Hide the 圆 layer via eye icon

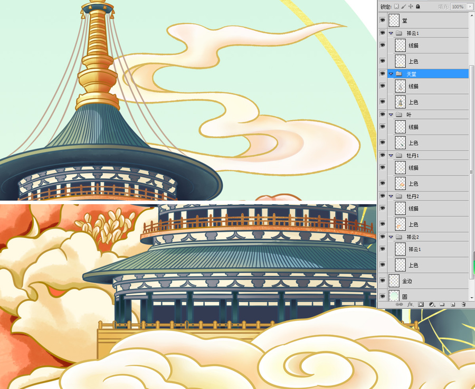click(x=383, y=296)
